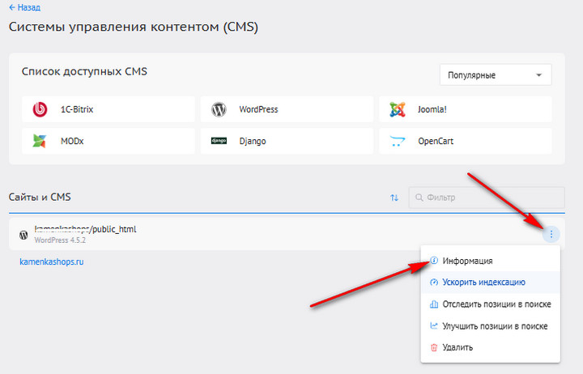Click the growth chart icon for Улучшить позиции
This screenshot has height=374, width=583.
[434, 325]
